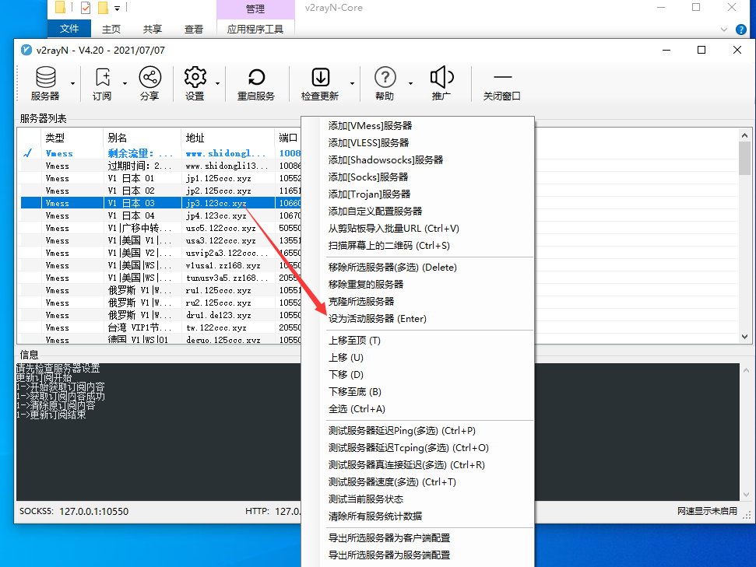This screenshot has height=567, width=756.
Task: Click the 分享 share icon
Action: point(149,83)
